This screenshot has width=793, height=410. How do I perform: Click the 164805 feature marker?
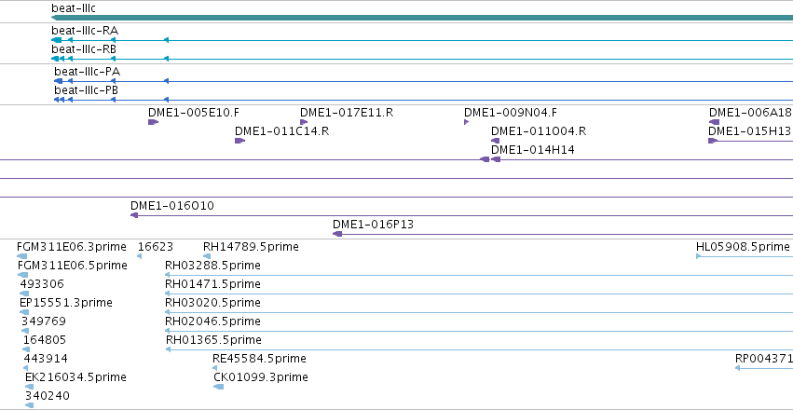(26, 349)
